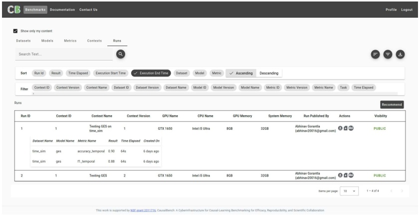Screen dimensions: 420x217
Task: Click the download results icon
Action: click(400, 55)
